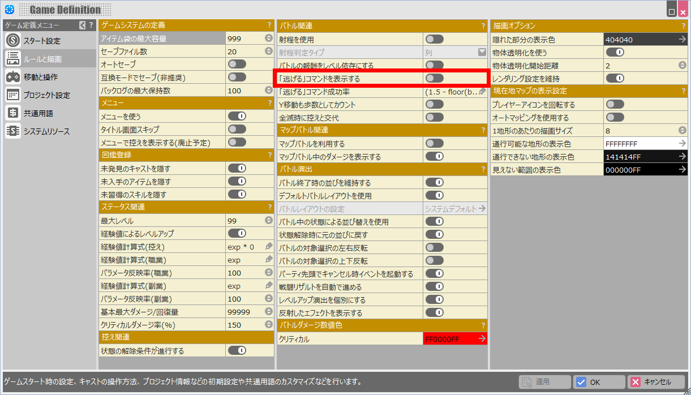Enable 「逃げる」コマンドを表示する switch
The image size is (691, 395).
(434, 78)
